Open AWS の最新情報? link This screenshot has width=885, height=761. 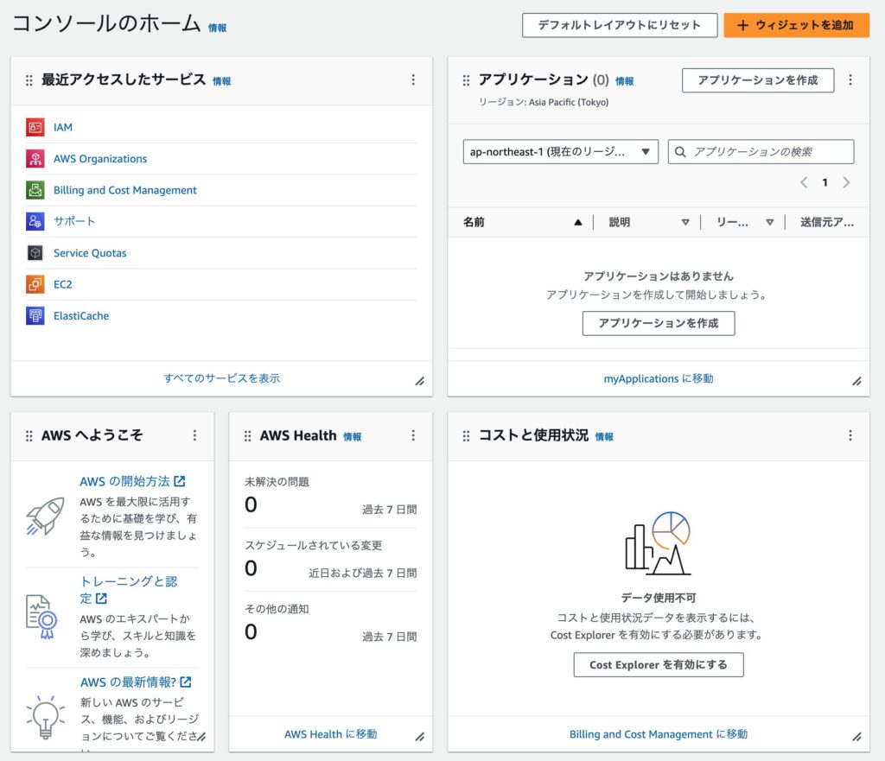(136, 682)
